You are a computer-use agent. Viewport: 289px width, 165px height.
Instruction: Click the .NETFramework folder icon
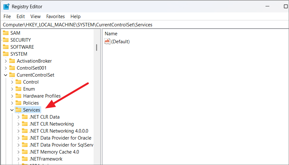coord(25,159)
